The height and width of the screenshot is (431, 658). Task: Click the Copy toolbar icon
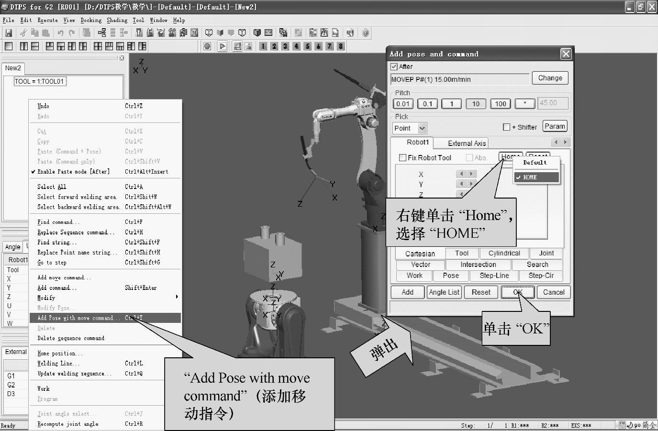point(34,33)
